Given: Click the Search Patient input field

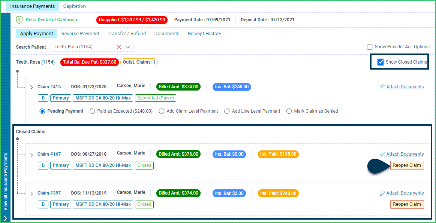Looking at the screenshot, I should (x=92, y=47).
